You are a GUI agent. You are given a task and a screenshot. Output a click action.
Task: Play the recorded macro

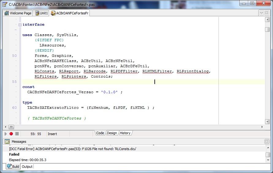coord(6,134)
